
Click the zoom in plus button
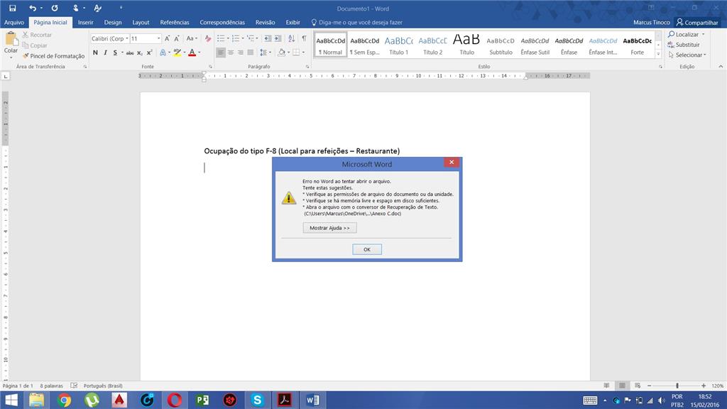(704, 386)
